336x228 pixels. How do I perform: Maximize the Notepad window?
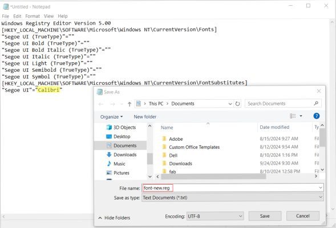[x=308, y=6]
